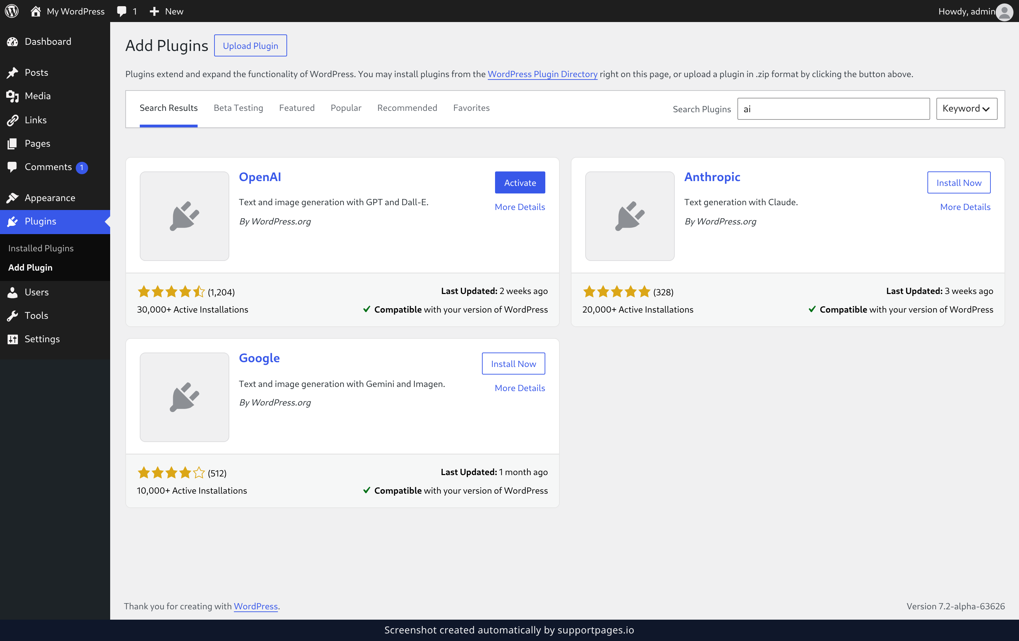This screenshot has height=641, width=1019.
Task: Switch to Featured tab
Action: click(297, 108)
